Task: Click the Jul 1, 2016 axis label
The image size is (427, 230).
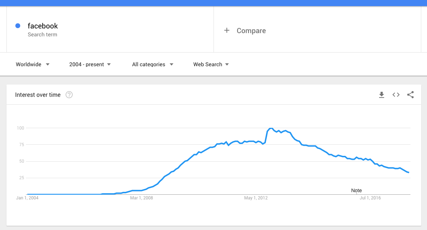Action: tap(370, 198)
